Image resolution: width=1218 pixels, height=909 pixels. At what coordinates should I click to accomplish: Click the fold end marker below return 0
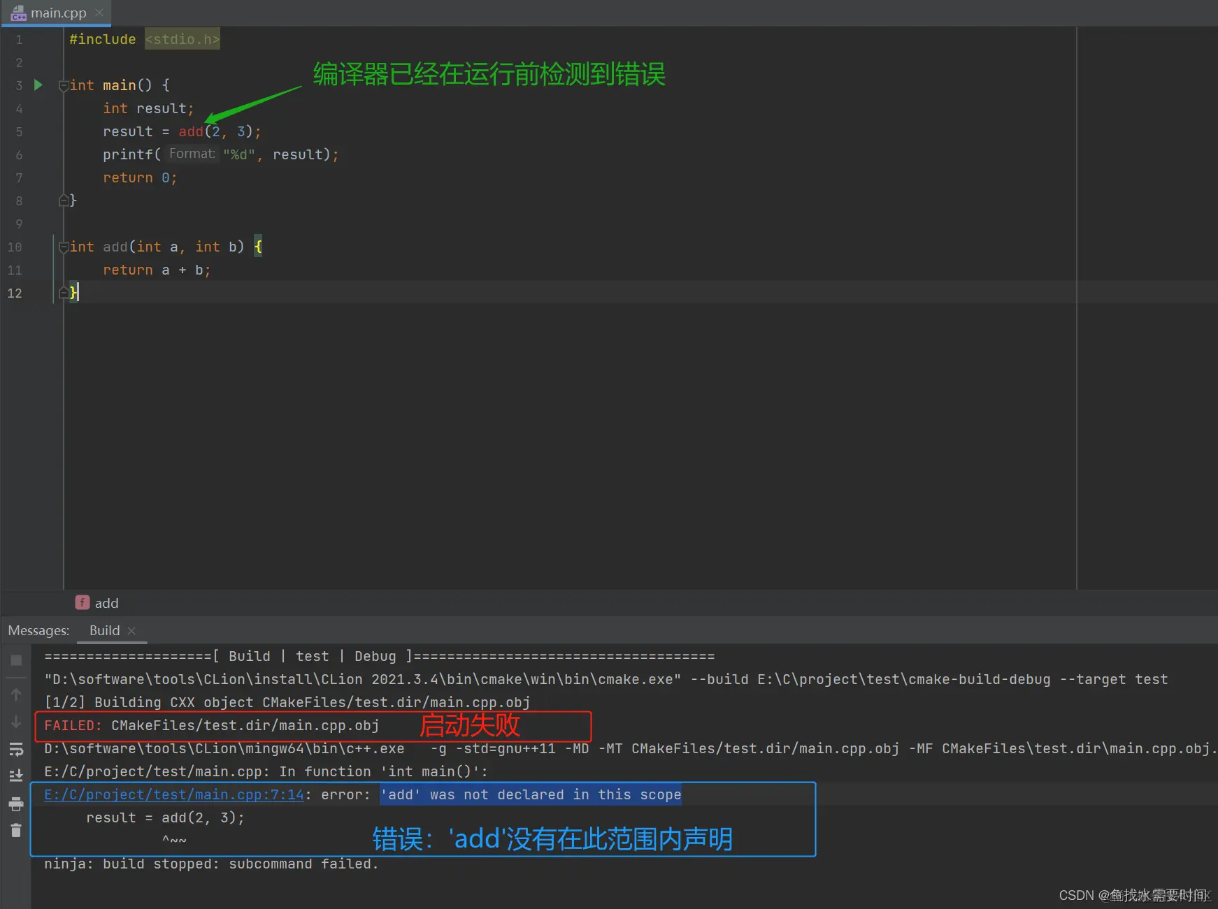coord(64,201)
